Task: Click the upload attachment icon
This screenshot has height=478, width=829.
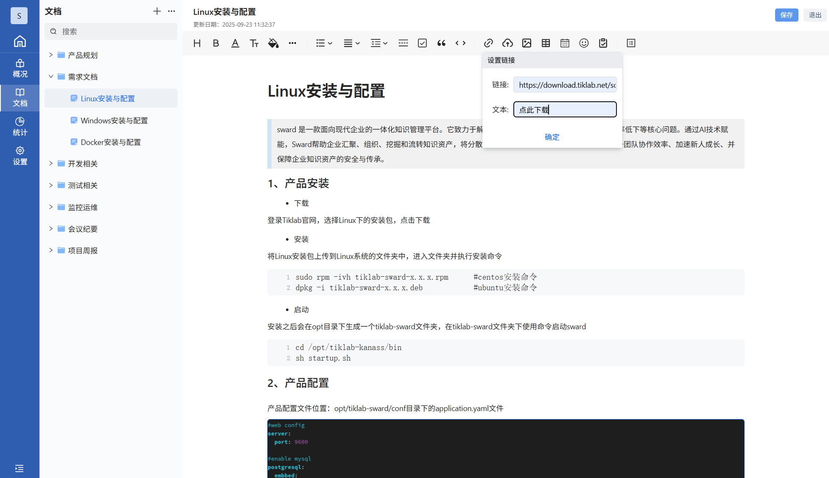Action: click(507, 43)
